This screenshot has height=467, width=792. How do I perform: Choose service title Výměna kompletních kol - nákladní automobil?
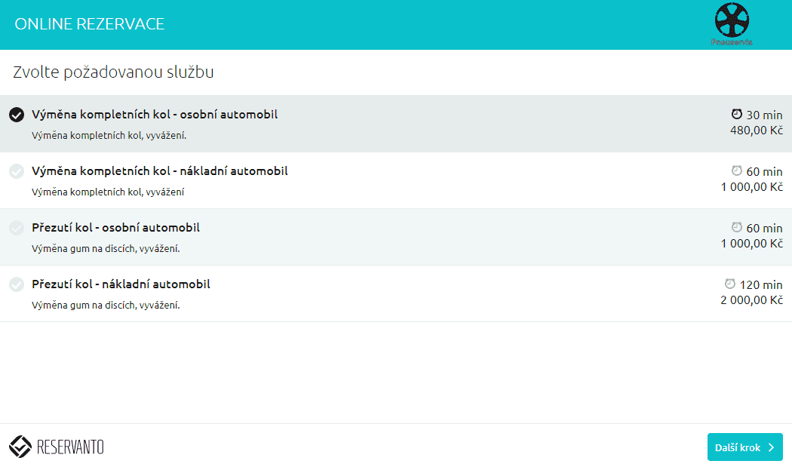tap(159, 171)
